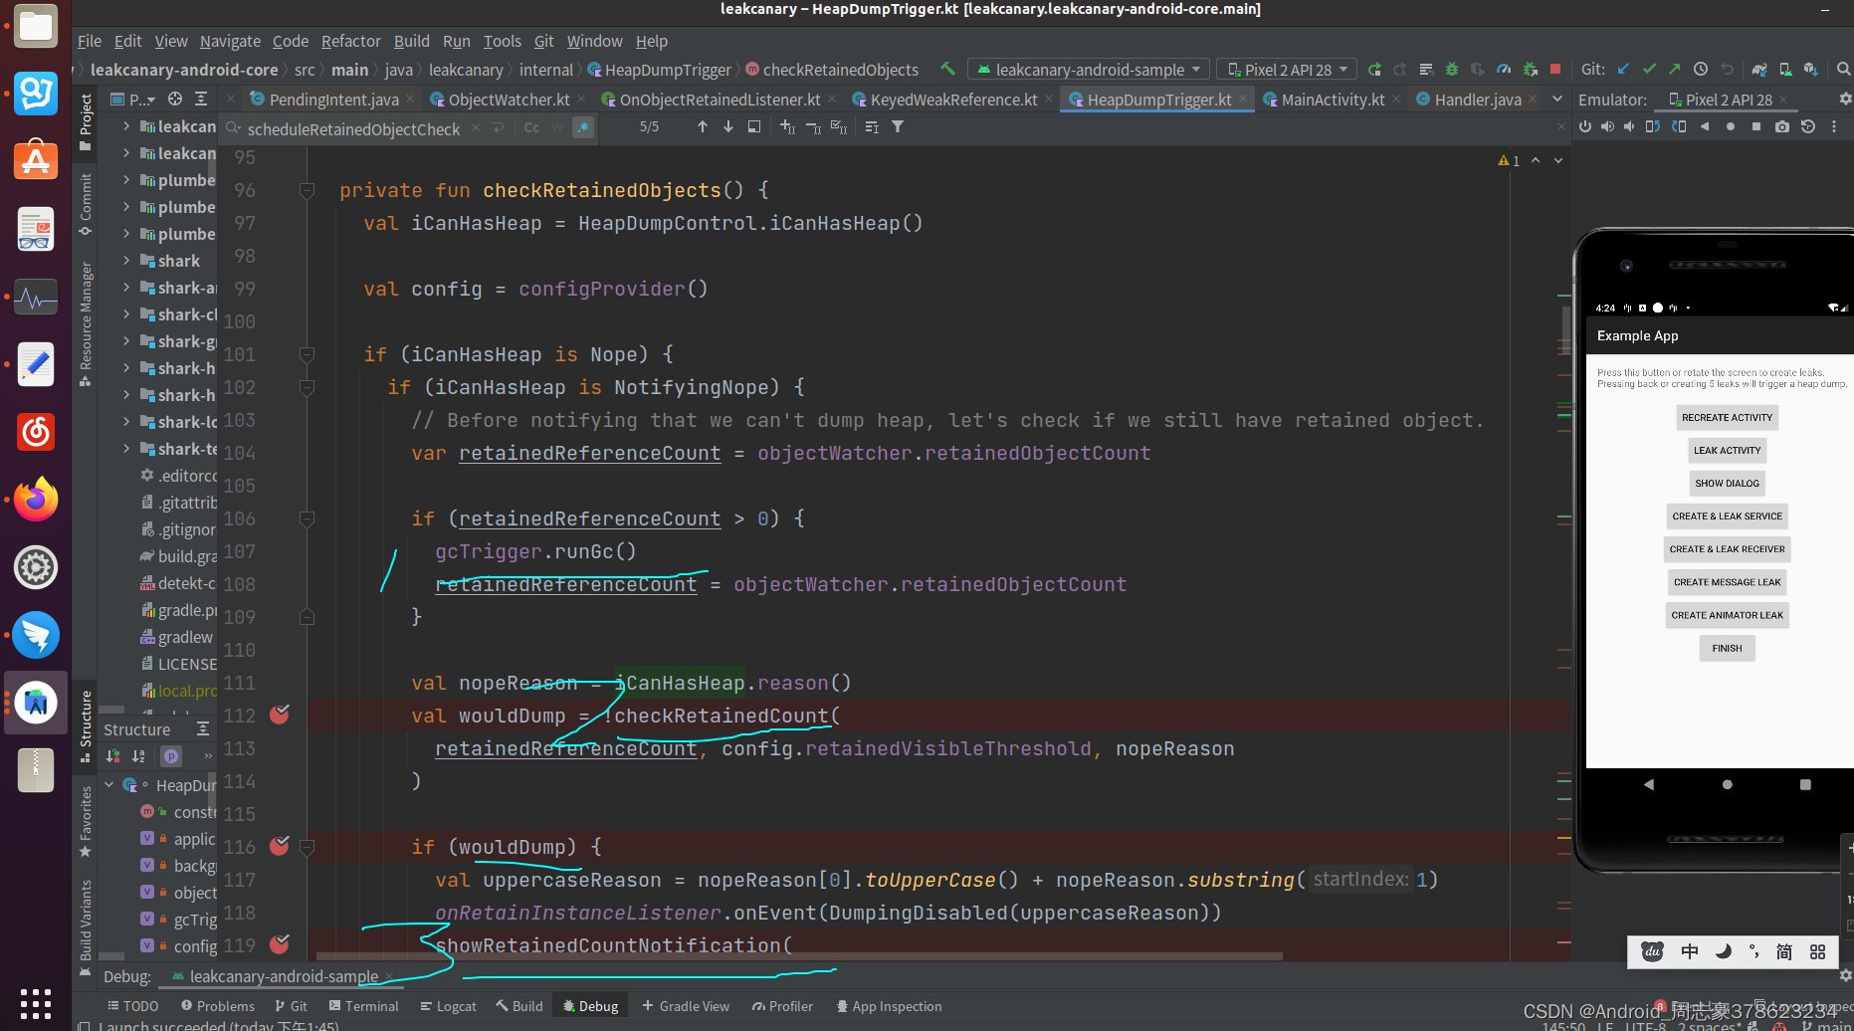Collapse all in the Project panel
1854x1031 pixels.
(201, 99)
